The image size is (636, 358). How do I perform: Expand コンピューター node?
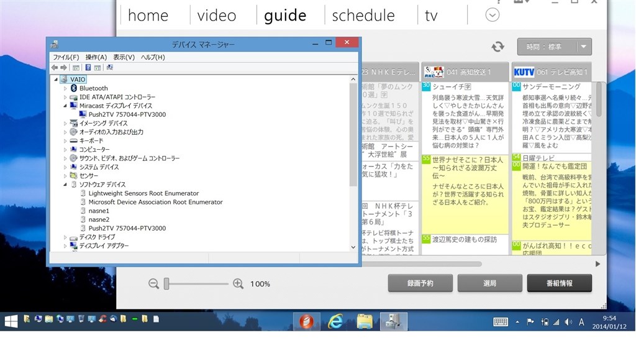(x=65, y=149)
